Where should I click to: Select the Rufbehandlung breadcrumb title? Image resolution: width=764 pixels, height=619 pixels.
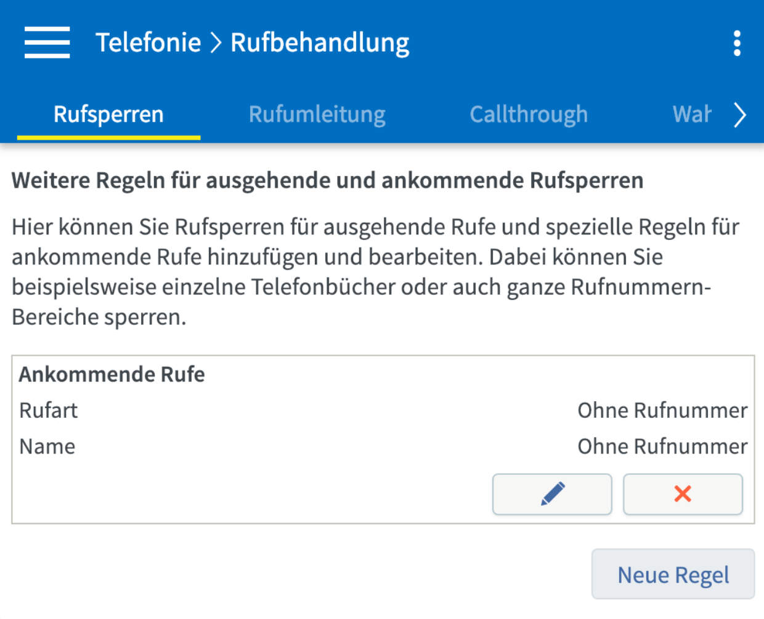(x=320, y=43)
